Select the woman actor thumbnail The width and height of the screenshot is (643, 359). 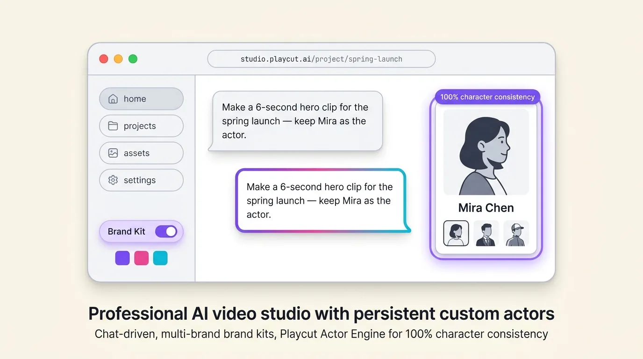456,233
